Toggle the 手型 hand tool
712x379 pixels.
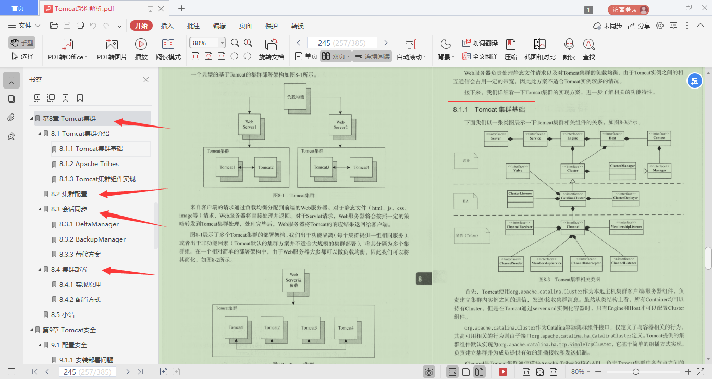(x=21, y=42)
